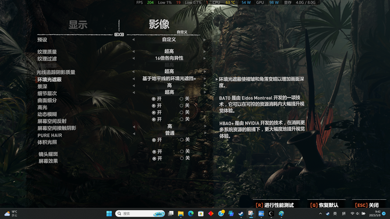Open Microsoft Store taskbar icon
The image size is (390, 219).
tap(201, 214)
